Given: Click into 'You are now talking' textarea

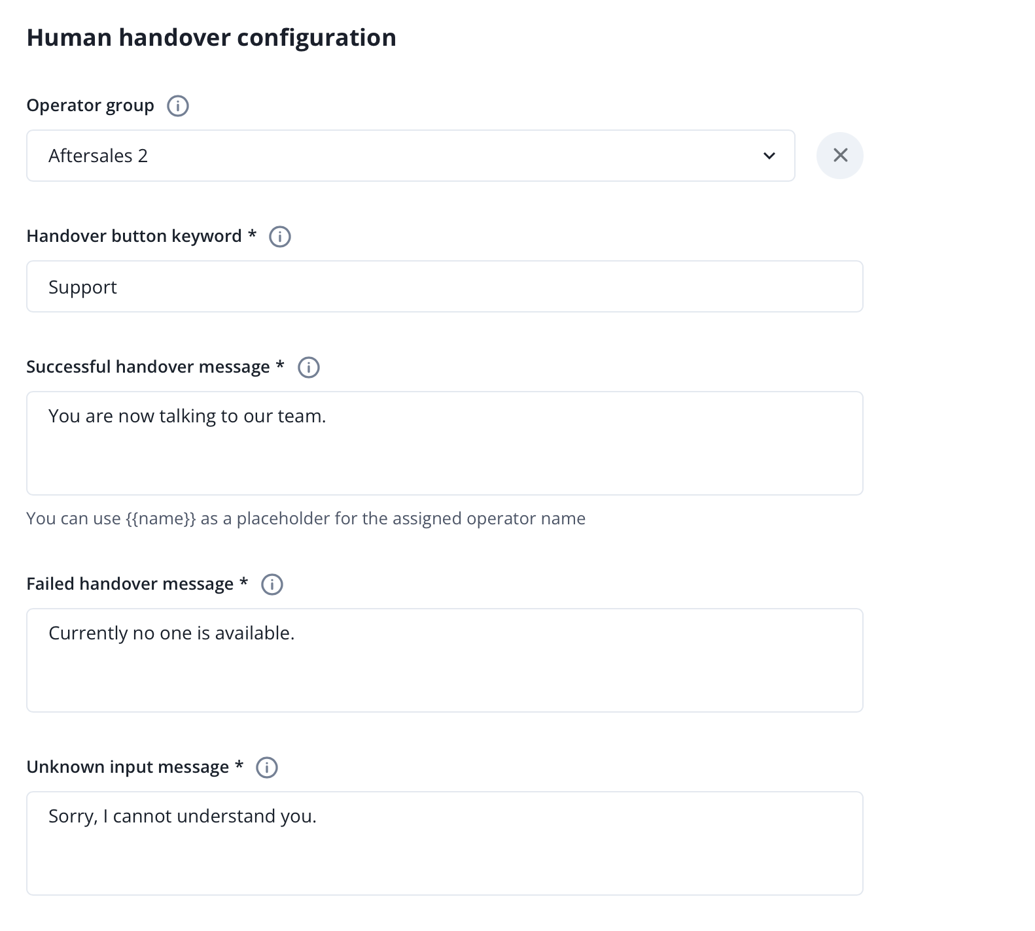Looking at the screenshot, I should coord(444,443).
